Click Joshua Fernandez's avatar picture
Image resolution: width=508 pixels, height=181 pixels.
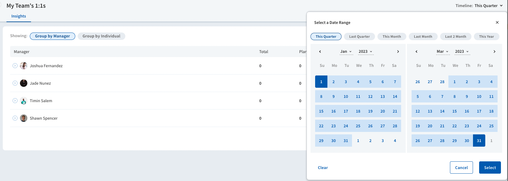coord(24,66)
